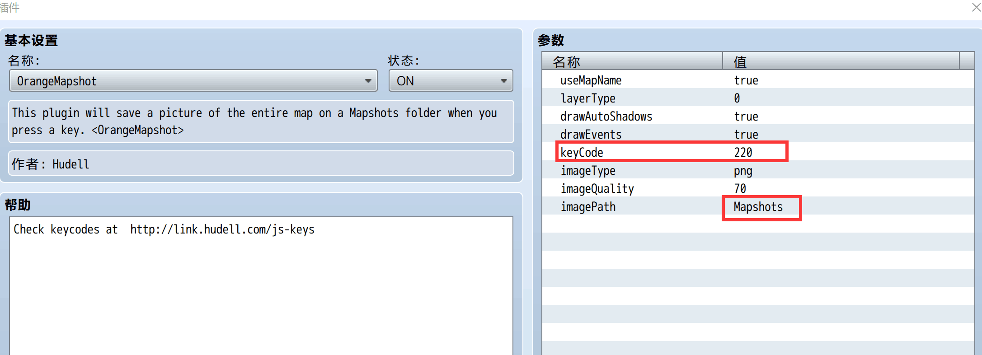Image resolution: width=982 pixels, height=355 pixels.
Task: Select the drawEvents parameter row
Action: tap(758, 134)
